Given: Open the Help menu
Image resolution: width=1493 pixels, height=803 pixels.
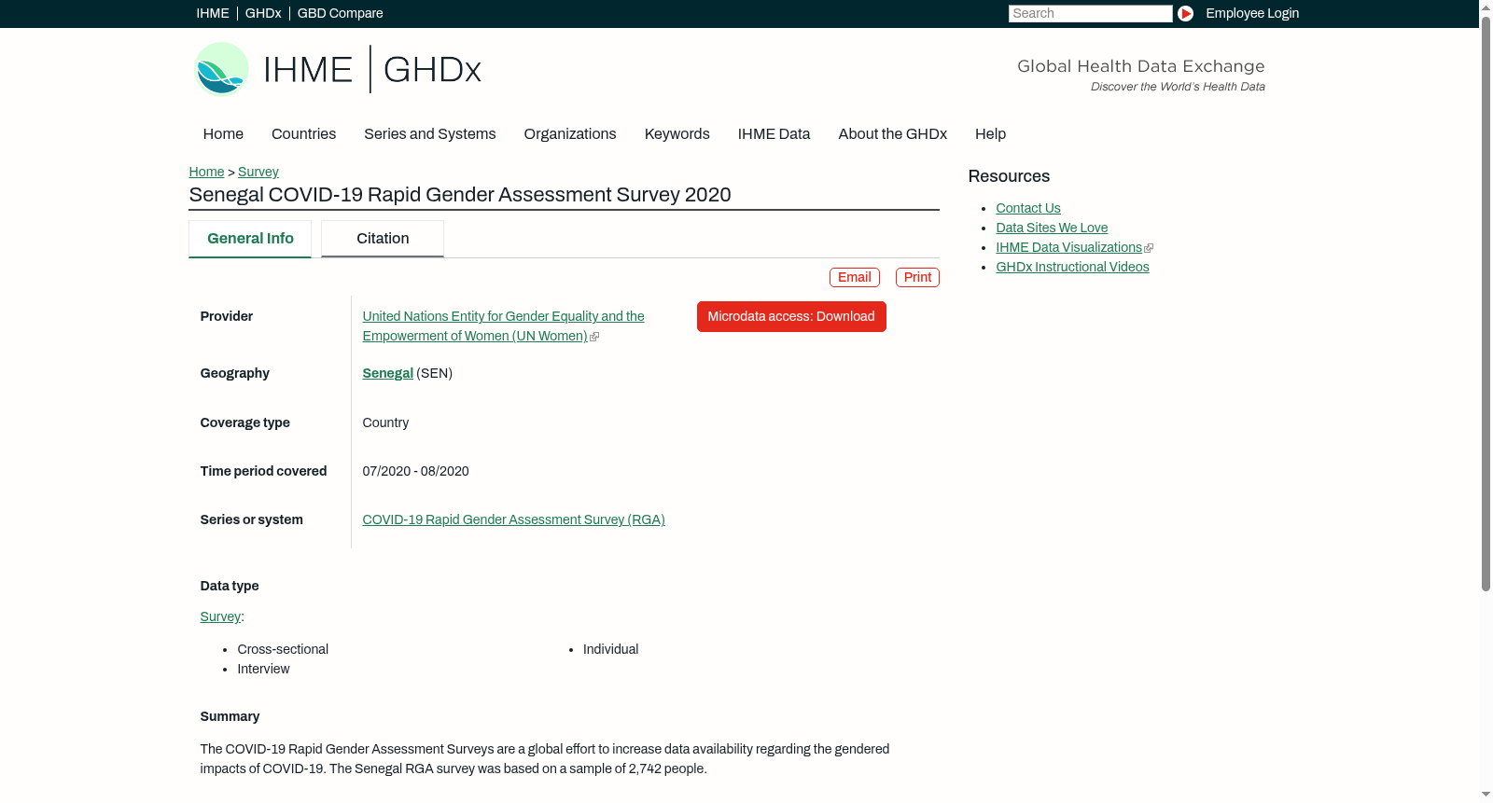Looking at the screenshot, I should tap(990, 133).
